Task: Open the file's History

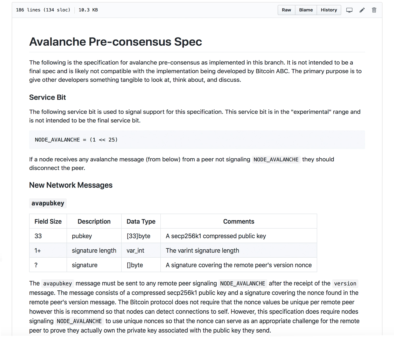Action: pos(329,10)
